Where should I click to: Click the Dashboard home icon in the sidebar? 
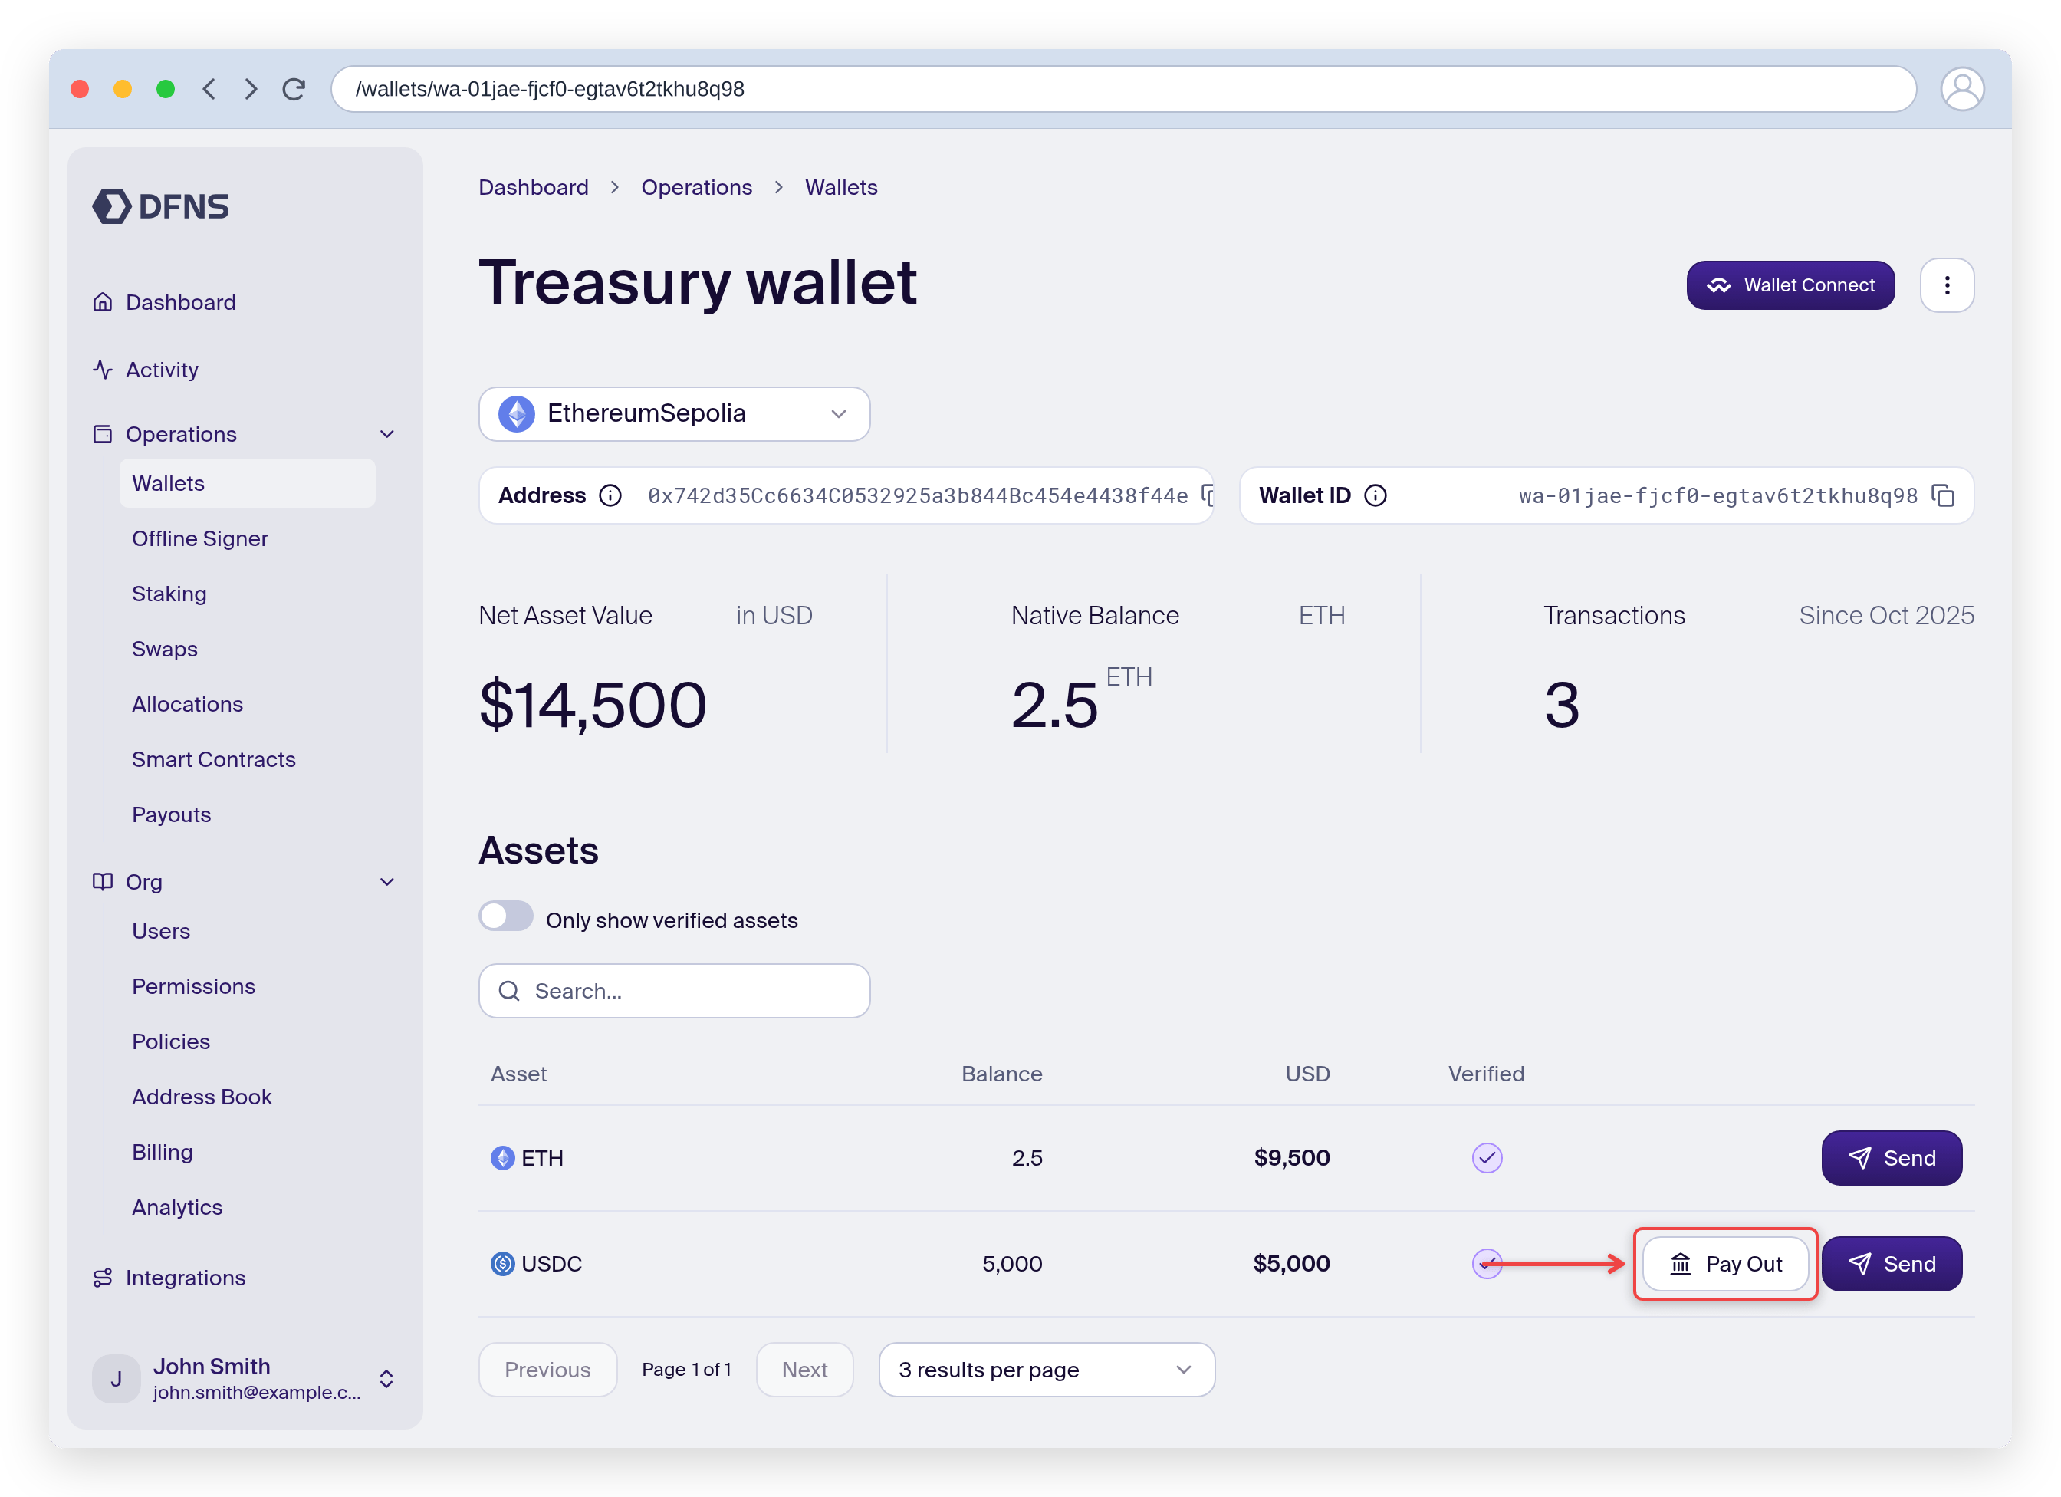click(103, 301)
